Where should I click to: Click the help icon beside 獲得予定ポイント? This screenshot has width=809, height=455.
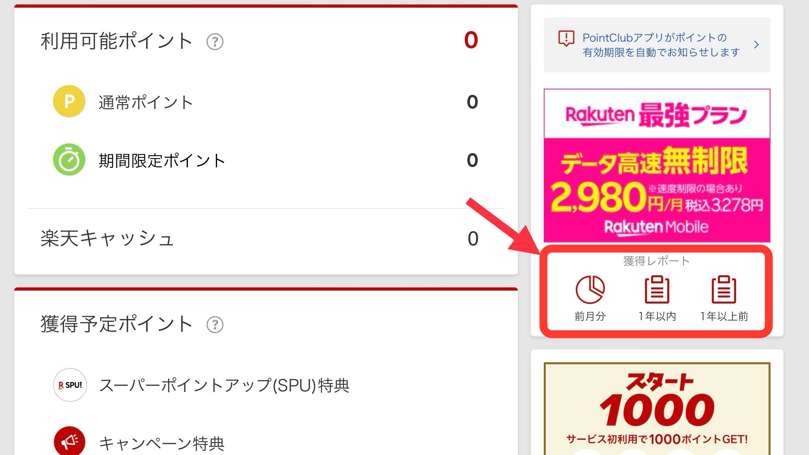click(215, 325)
